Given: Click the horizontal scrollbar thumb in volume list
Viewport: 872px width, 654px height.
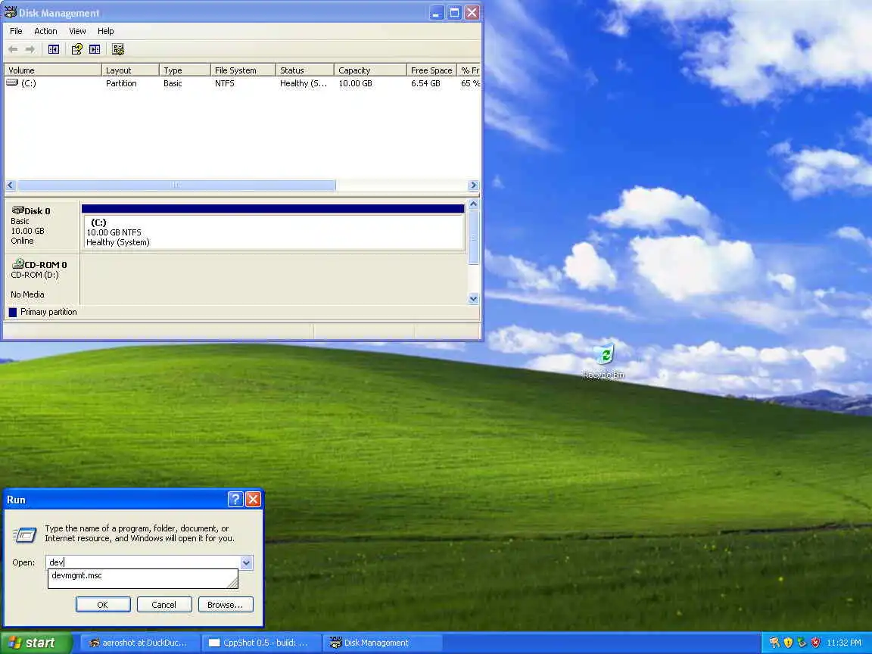Looking at the screenshot, I should 176,185.
